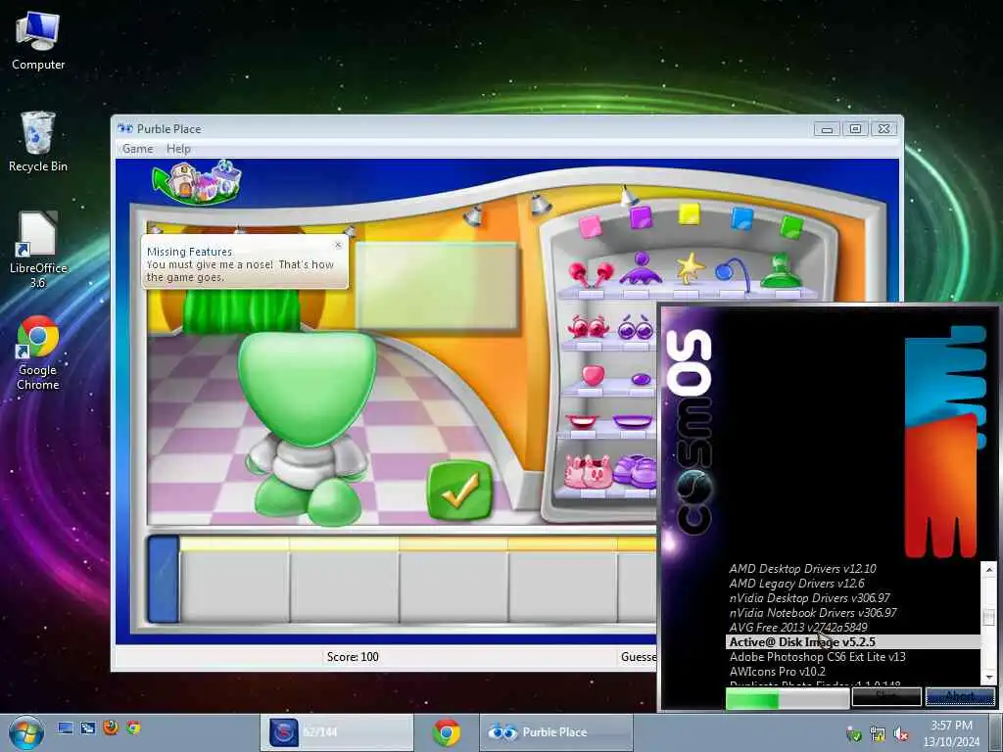Choose the purple oval nose
This screenshot has width=1003, height=752.
(x=641, y=379)
